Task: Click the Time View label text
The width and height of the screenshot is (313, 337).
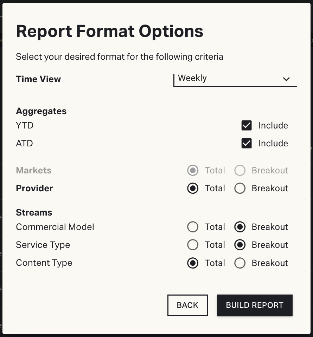Action: (38, 79)
